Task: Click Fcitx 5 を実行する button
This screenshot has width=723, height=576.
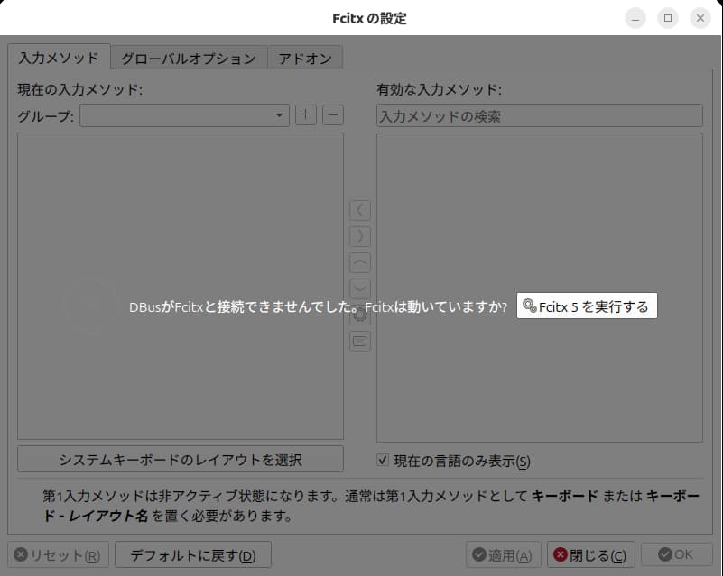Action: (587, 306)
